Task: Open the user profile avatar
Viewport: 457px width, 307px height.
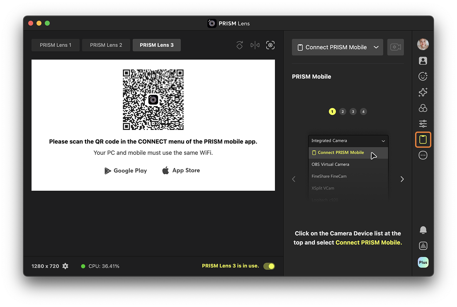Action: pos(423,44)
